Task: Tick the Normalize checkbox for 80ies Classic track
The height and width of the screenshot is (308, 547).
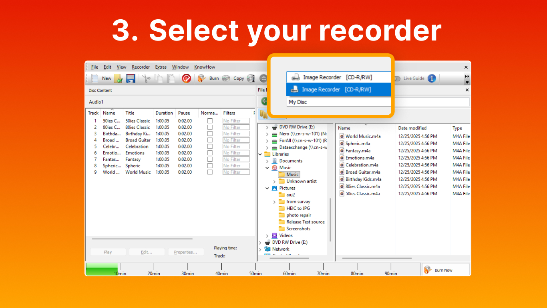Action: (210, 127)
